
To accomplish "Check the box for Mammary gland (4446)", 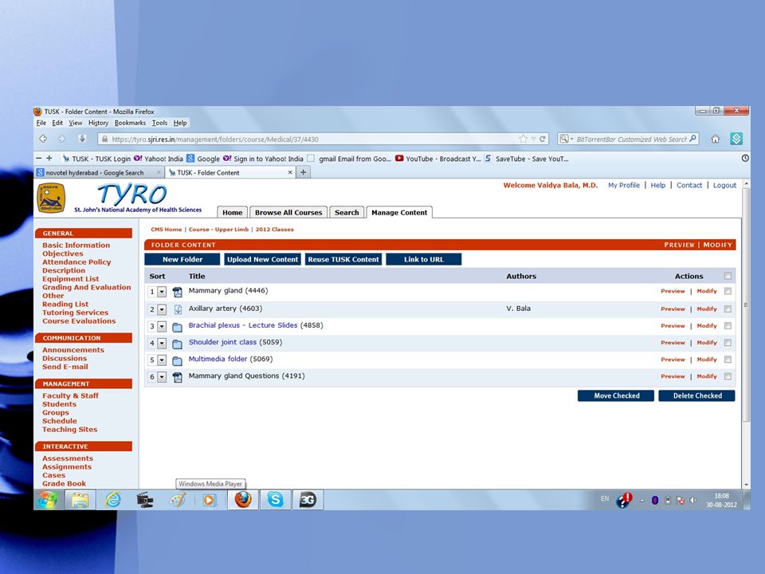I will point(728,292).
